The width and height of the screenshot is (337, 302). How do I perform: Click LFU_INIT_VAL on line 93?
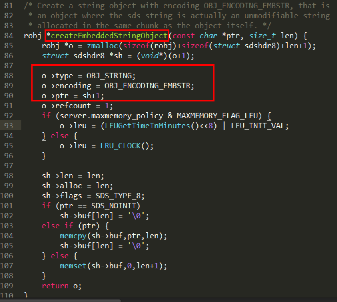(258, 126)
